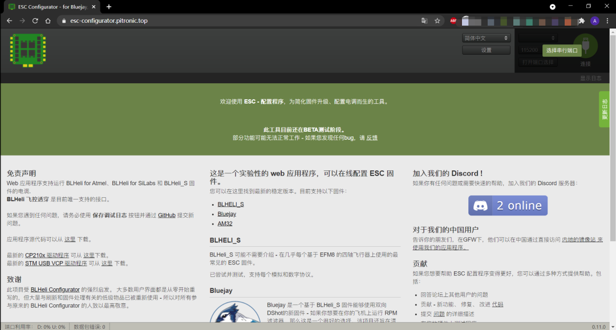Click the 反馈 feedback link
Viewport: 616px width, 330px height.
(x=372, y=138)
